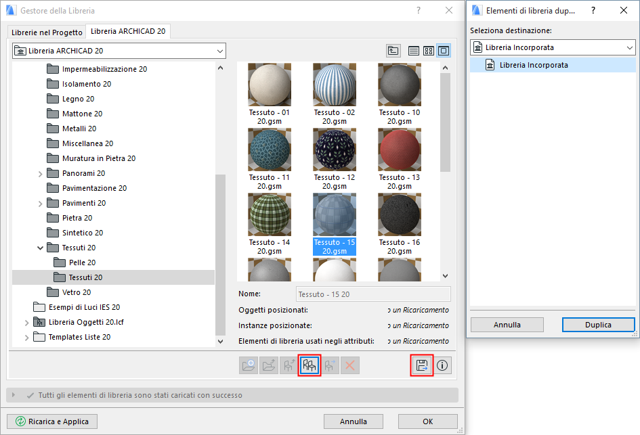Select the Vetro 20 folder
Viewport: 640px width, 435px height.
coord(68,292)
